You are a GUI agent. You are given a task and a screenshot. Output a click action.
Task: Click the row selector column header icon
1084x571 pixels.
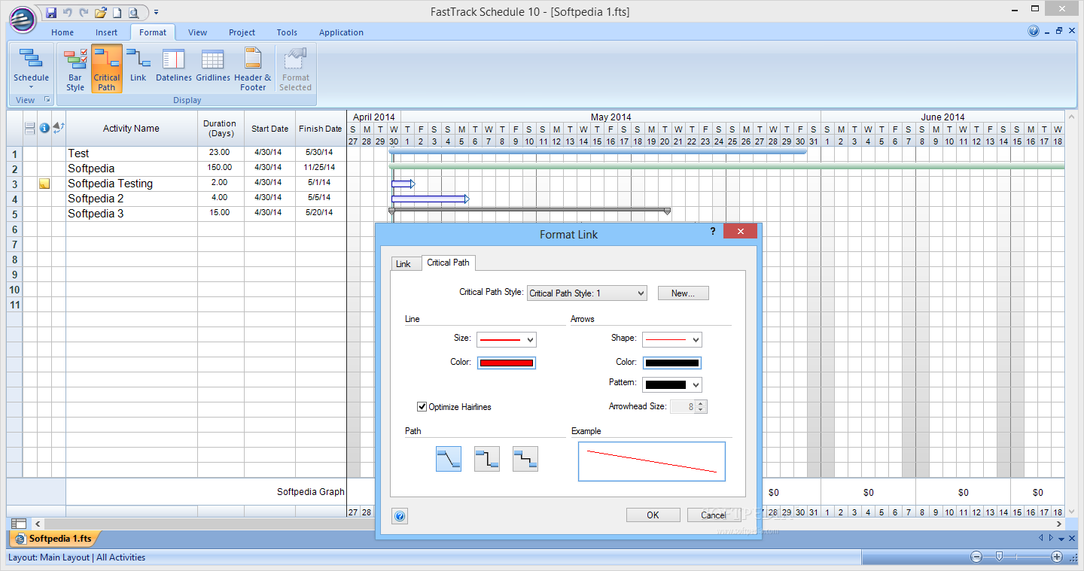point(30,128)
